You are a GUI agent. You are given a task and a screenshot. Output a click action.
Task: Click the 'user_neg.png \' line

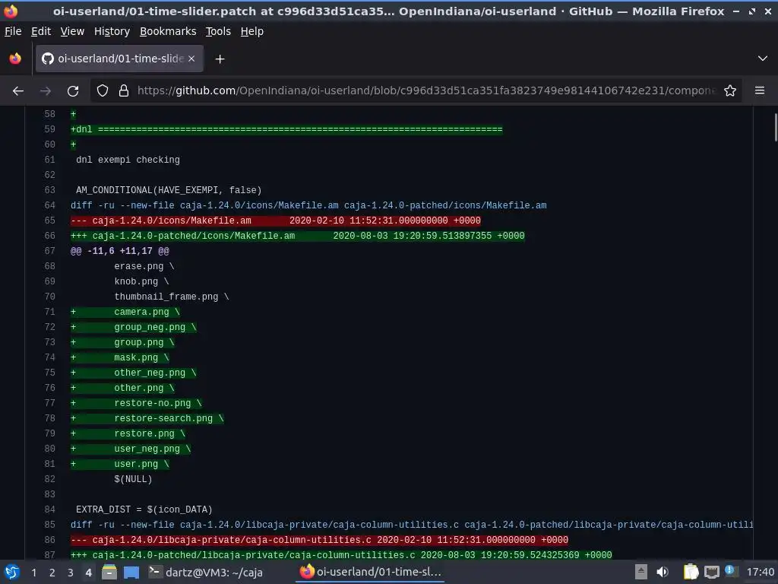coord(131,449)
